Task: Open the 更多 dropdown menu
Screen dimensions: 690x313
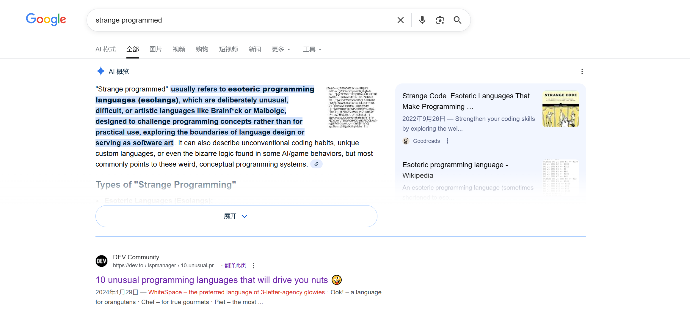Action: [x=281, y=49]
